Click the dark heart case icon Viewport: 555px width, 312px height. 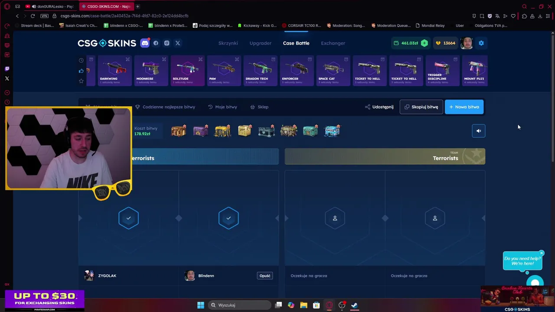point(266,130)
